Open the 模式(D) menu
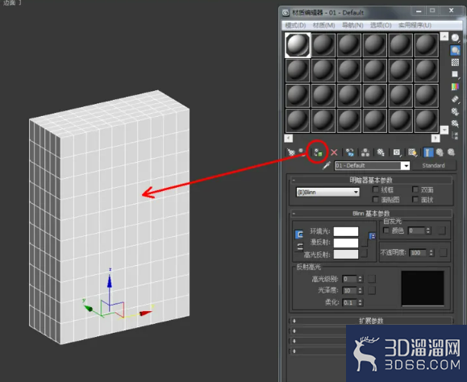This screenshot has height=382, width=467. (x=295, y=25)
